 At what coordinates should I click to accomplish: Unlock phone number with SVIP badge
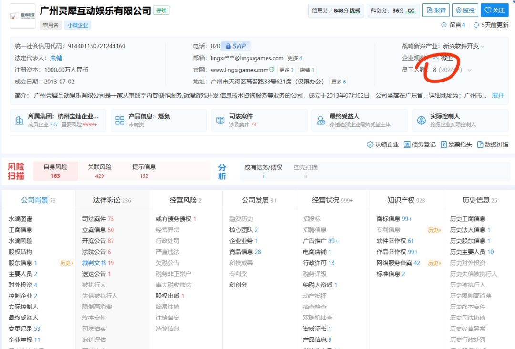[236, 46]
